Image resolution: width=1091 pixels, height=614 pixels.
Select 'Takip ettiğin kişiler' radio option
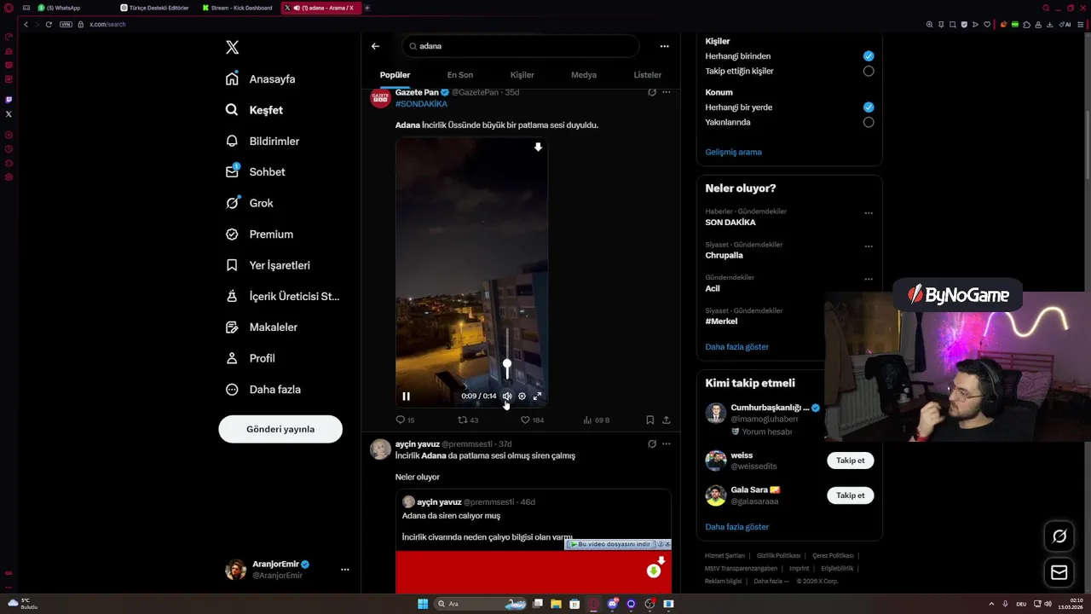click(x=869, y=71)
